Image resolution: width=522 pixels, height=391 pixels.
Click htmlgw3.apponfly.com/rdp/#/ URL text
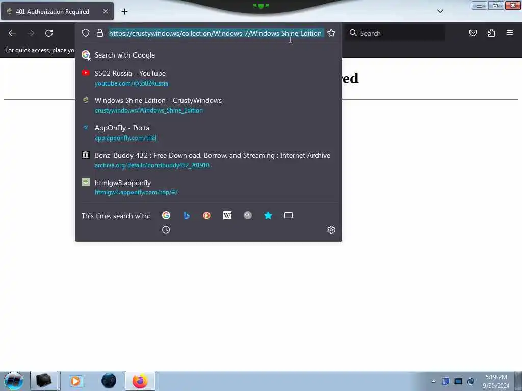click(136, 192)
